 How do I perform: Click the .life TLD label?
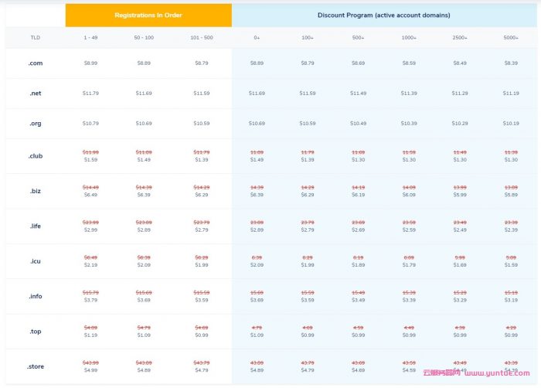[x=35, y=226]
